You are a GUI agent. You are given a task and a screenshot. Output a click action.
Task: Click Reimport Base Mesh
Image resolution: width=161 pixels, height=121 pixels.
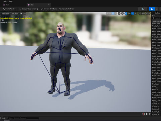click(x=28, y=9)
